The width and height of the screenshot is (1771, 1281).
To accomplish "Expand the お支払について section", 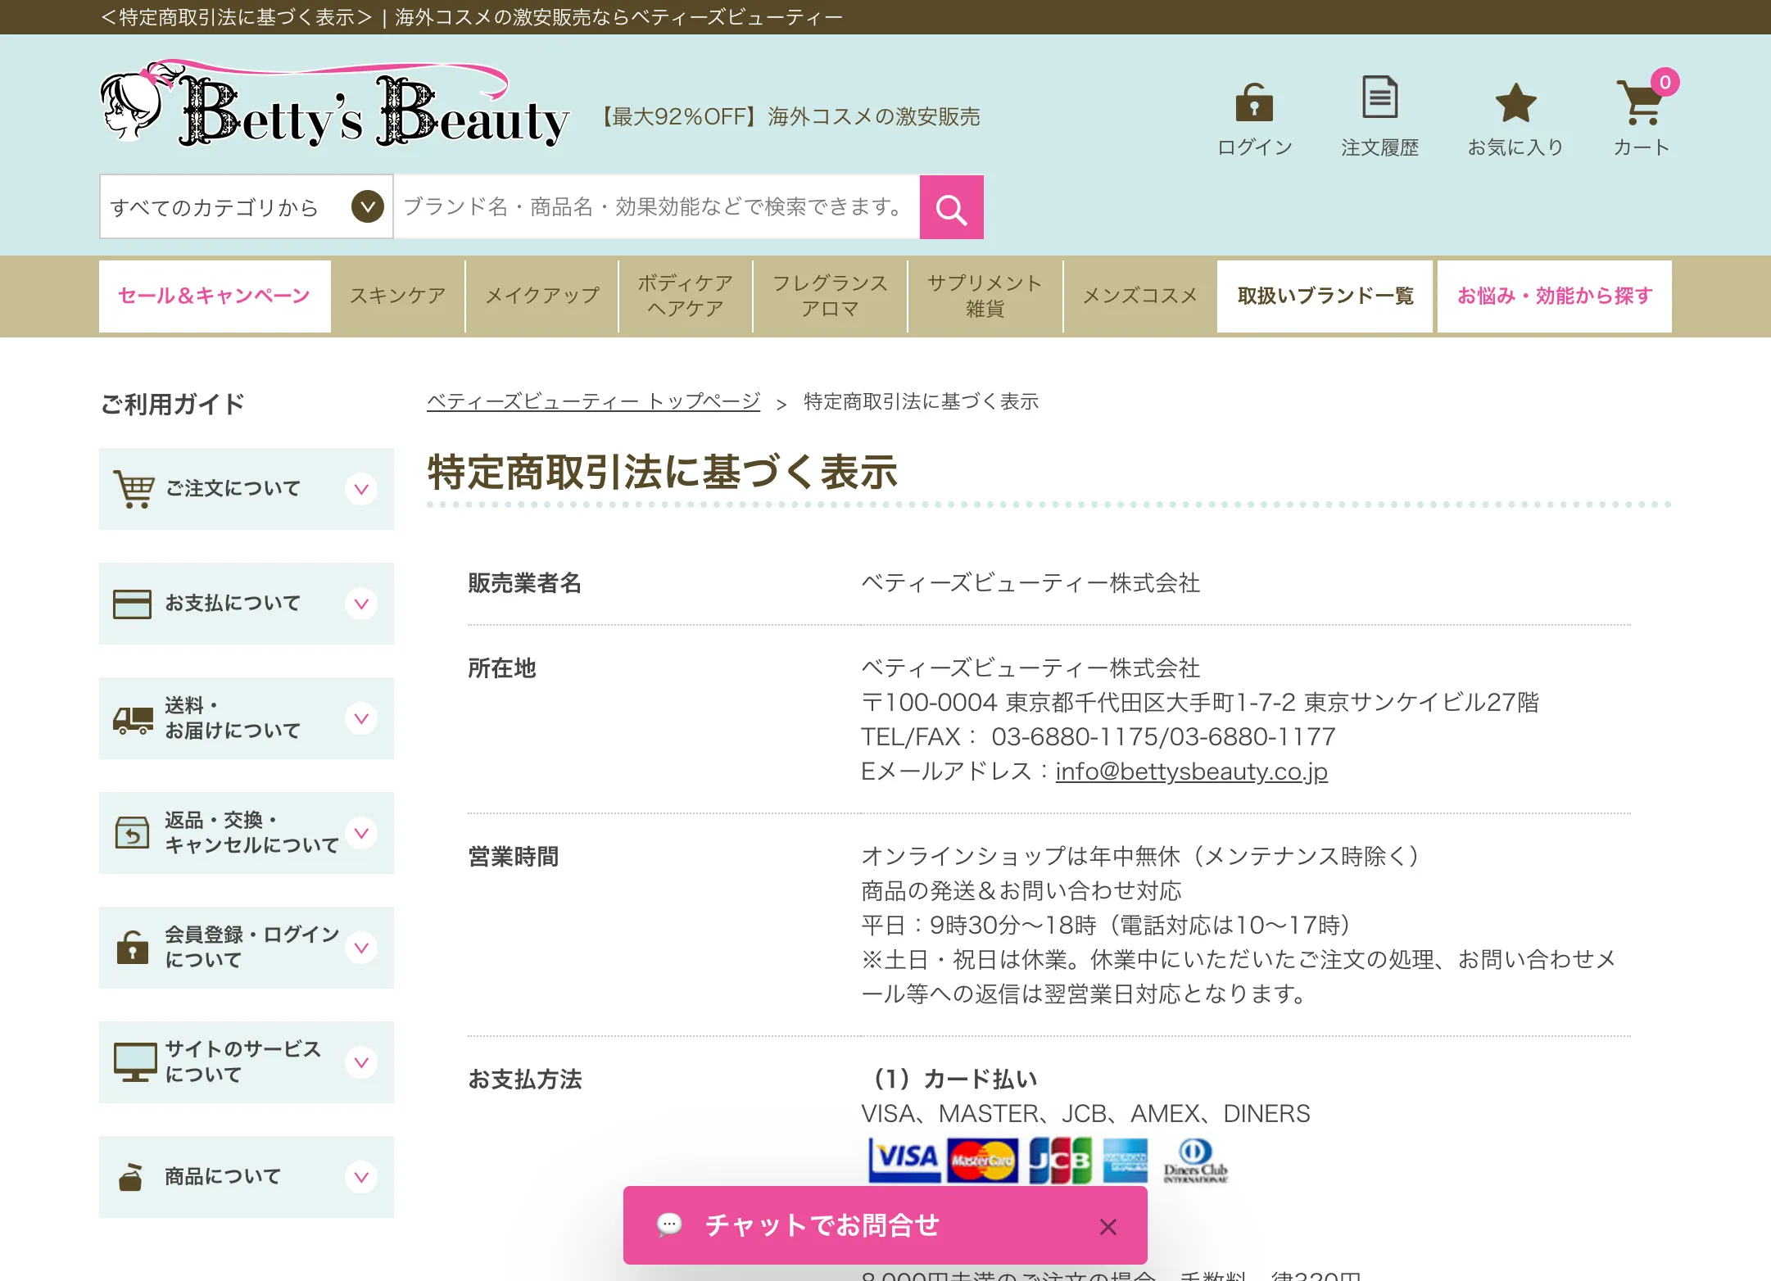I will (x=360, y=604).
